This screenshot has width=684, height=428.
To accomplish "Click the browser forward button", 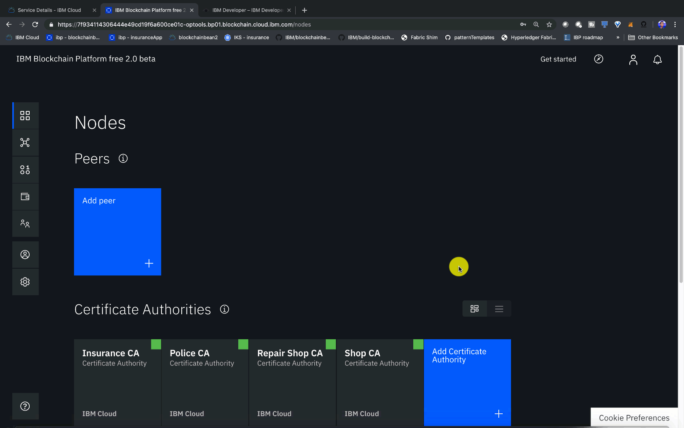I will [22, 24].
